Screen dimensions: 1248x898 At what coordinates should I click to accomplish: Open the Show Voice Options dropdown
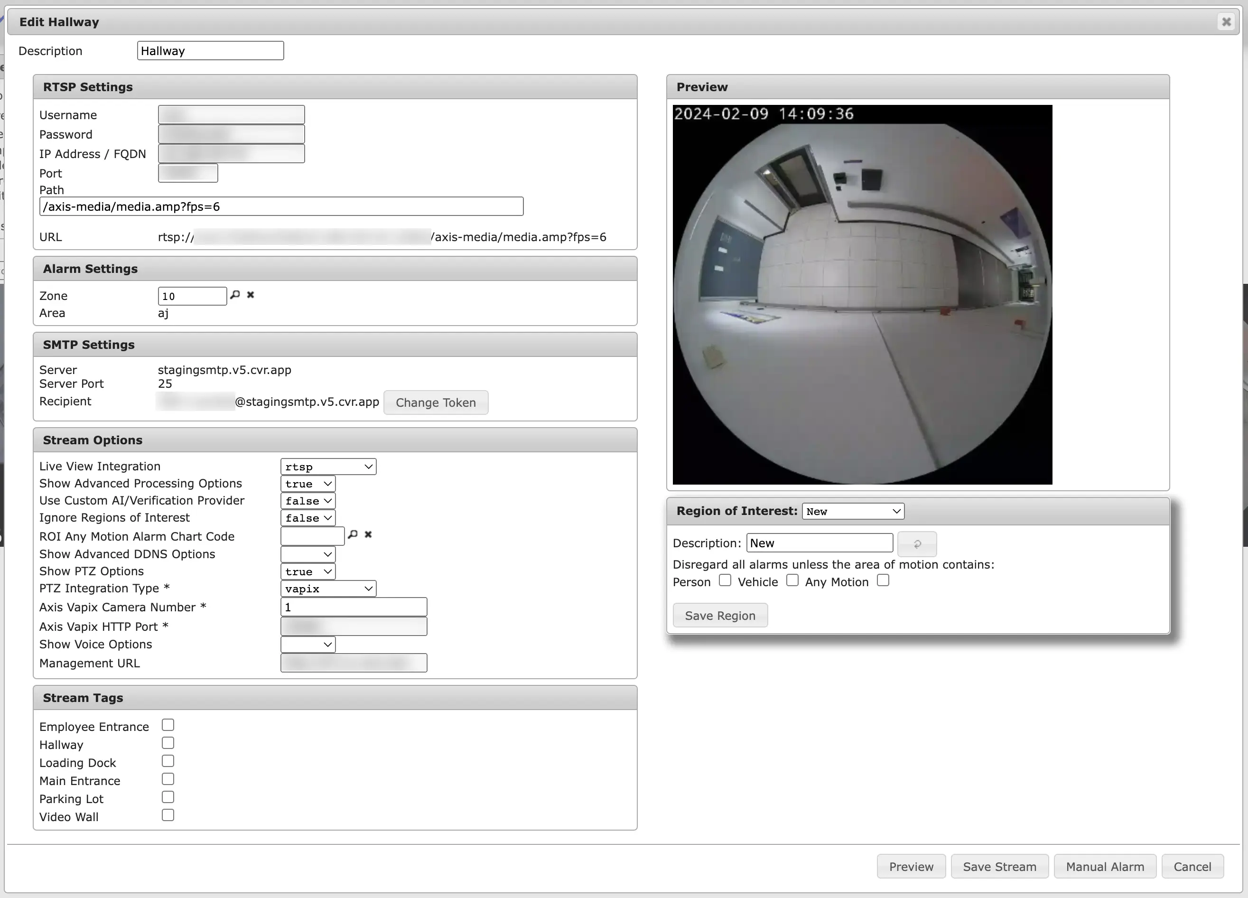click(308, 645)
